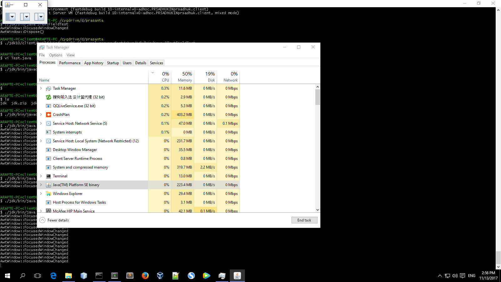Viewport: 501px width, 282px height.
Task: Launch Firefox from the taskbar
Action: 145,276
